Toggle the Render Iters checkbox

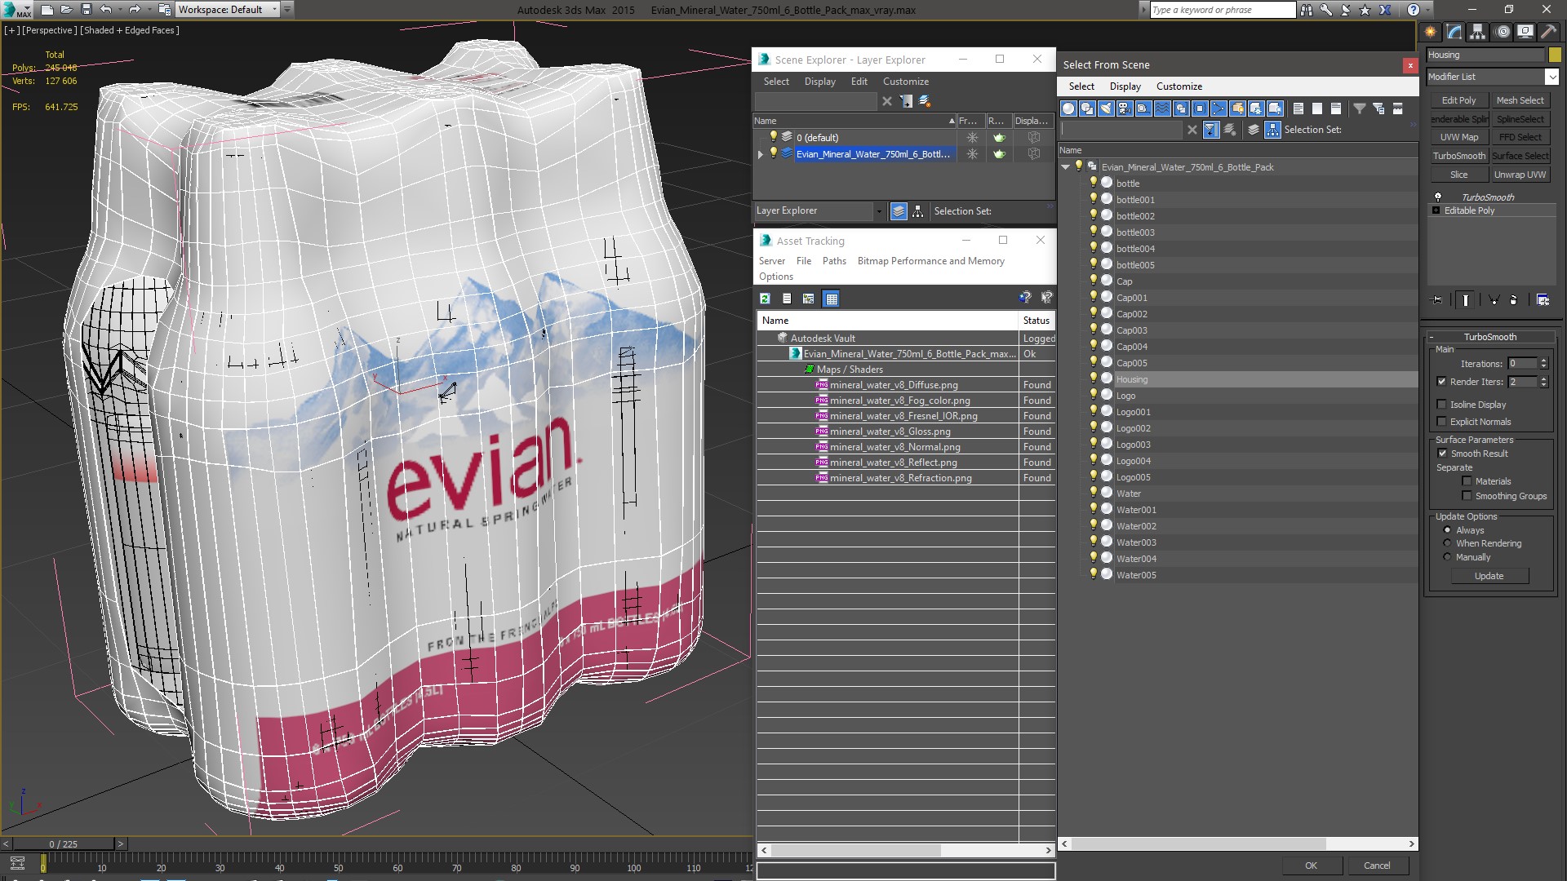tap(1441, 382)
